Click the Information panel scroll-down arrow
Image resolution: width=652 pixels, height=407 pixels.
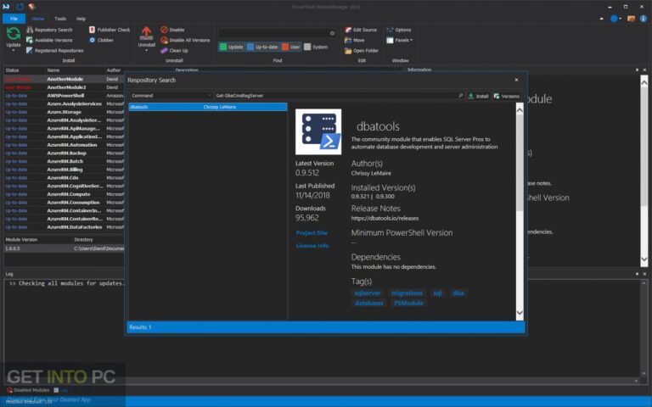[644, 259]
